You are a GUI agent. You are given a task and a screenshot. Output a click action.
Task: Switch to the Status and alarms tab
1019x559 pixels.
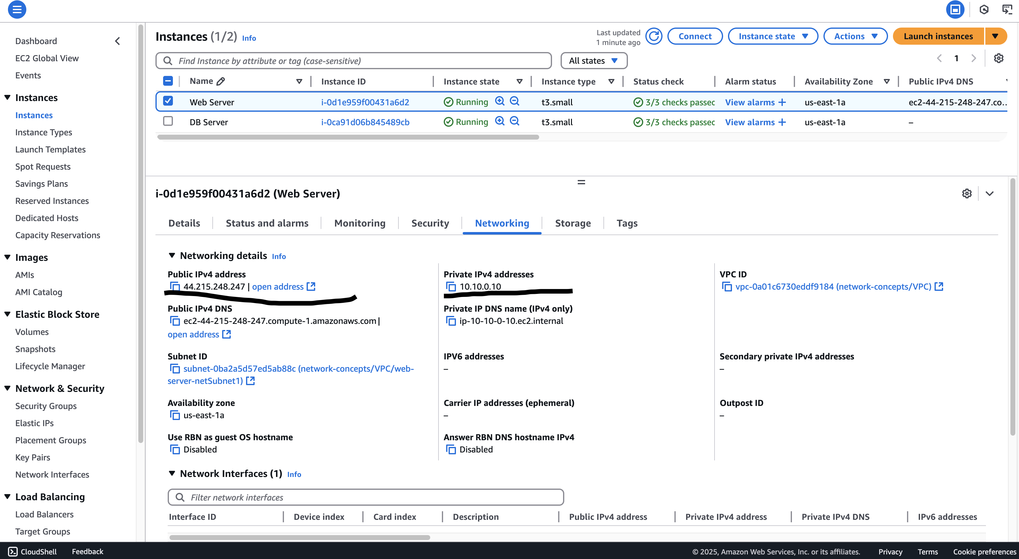(267, 223)
